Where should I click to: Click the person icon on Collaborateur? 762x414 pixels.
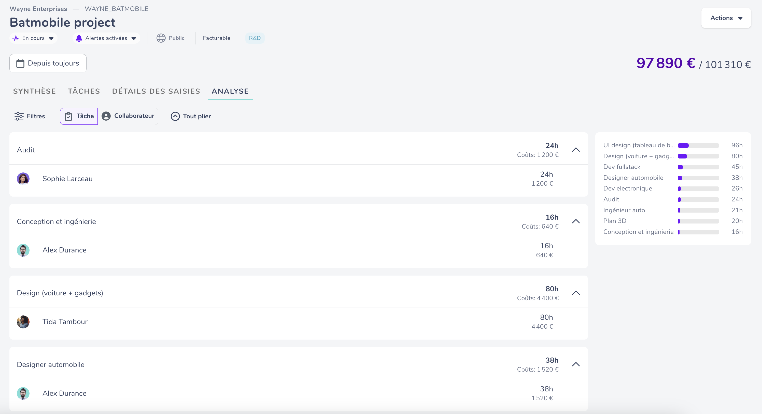pos(106,116)
